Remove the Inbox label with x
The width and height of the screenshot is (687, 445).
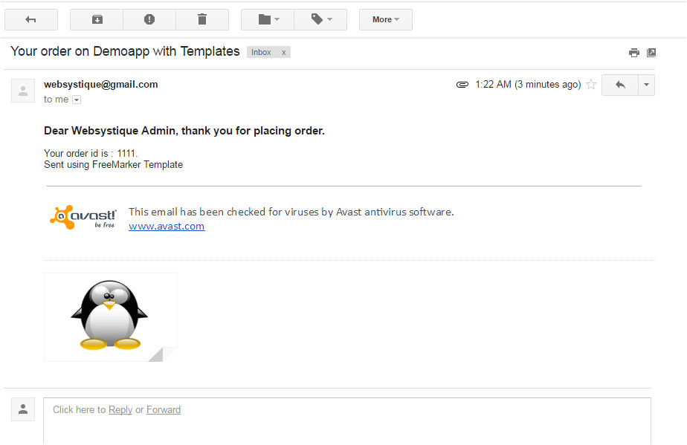point(283,53)
